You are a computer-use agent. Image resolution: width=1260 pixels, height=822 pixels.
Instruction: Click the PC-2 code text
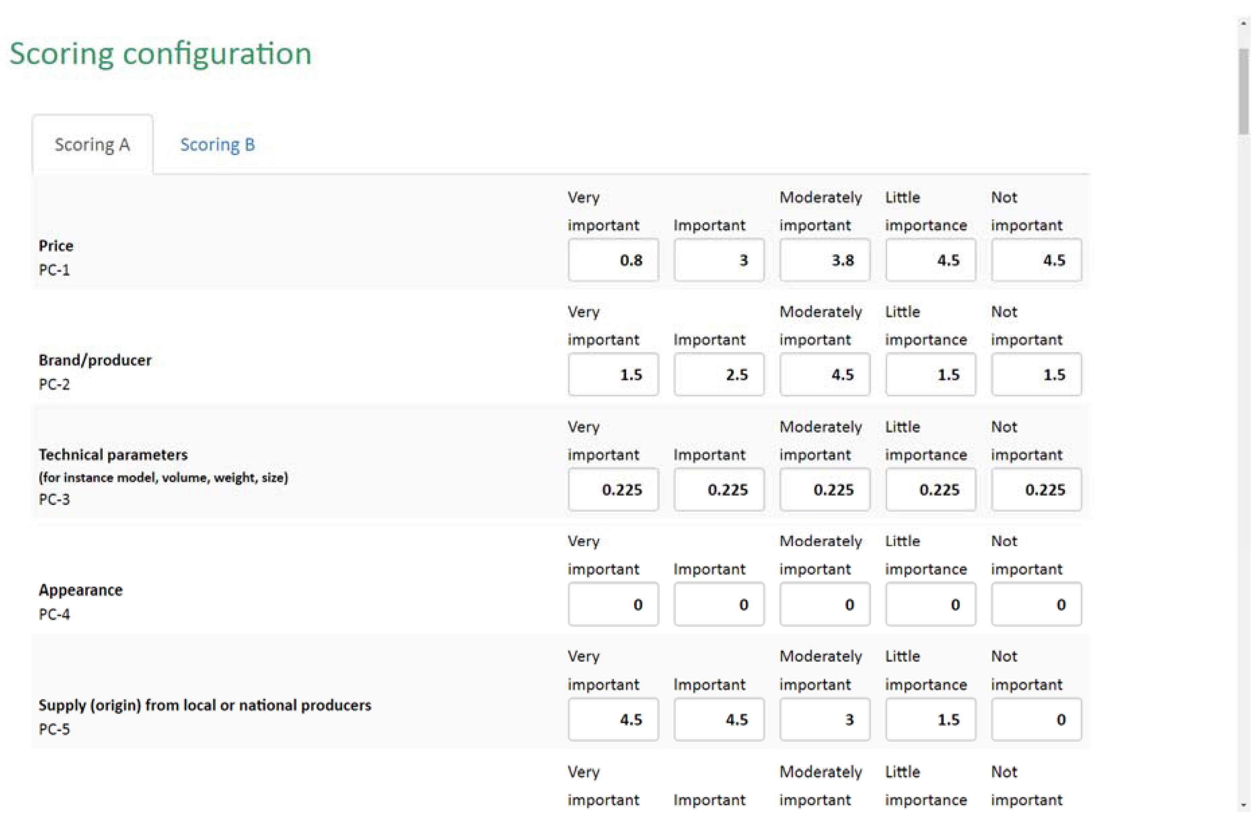click(54, 384)
